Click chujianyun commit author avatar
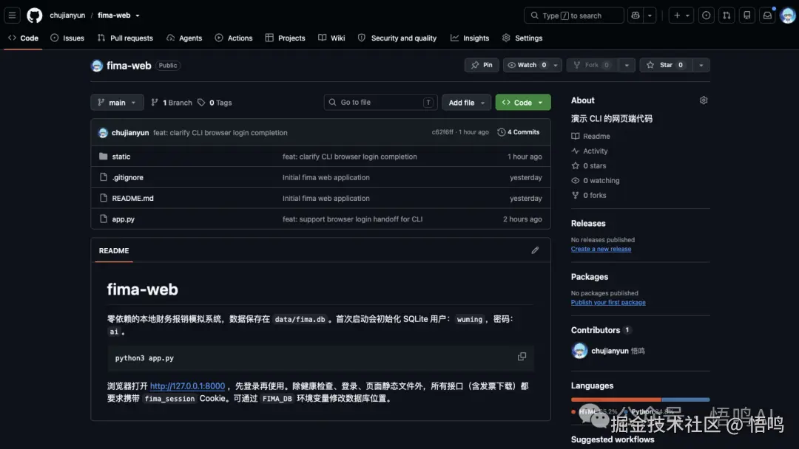 tap(103, 133)
